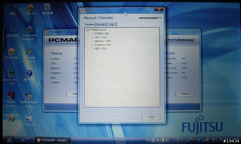Launch Adobe Reader 8 shortcut

11,100
